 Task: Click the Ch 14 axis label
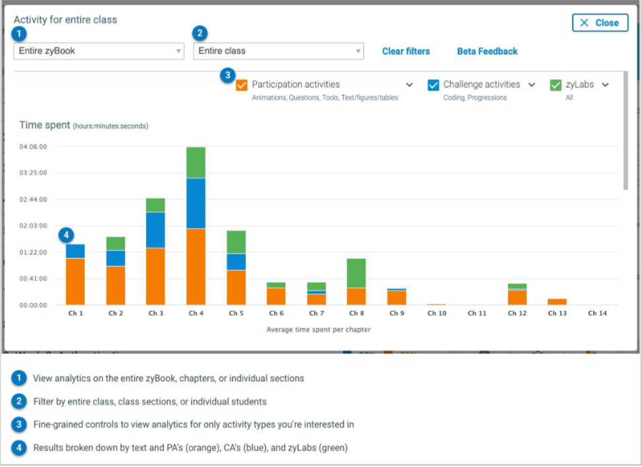[597, 313]
